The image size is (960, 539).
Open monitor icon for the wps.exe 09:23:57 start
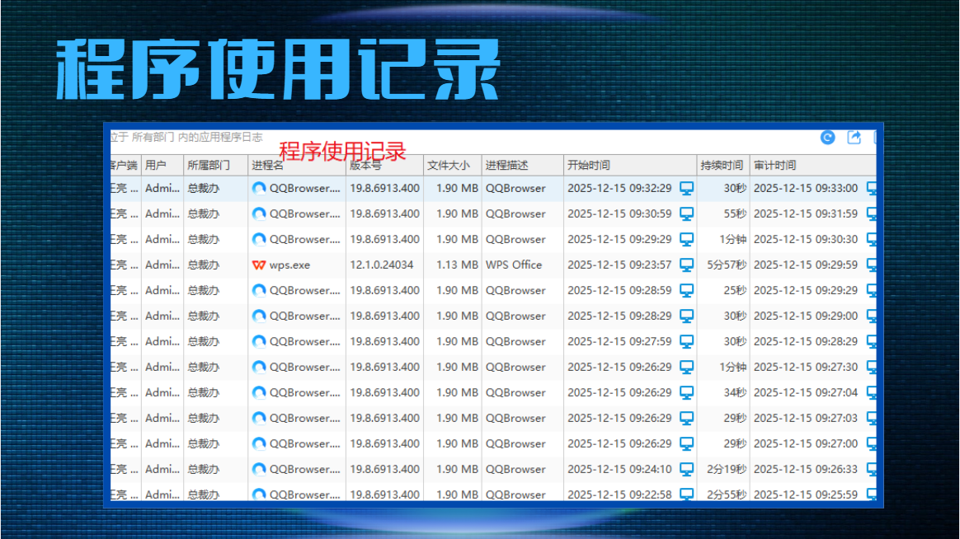[x=686, y=265]
